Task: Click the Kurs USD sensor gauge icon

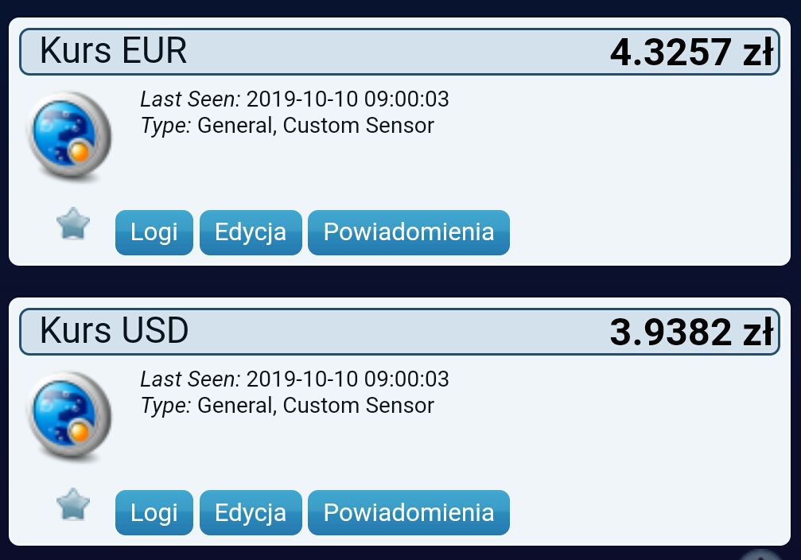Action: [x=69, y=416]
